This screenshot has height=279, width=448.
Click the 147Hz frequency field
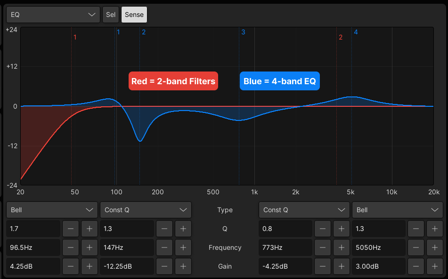coord(127,247)
